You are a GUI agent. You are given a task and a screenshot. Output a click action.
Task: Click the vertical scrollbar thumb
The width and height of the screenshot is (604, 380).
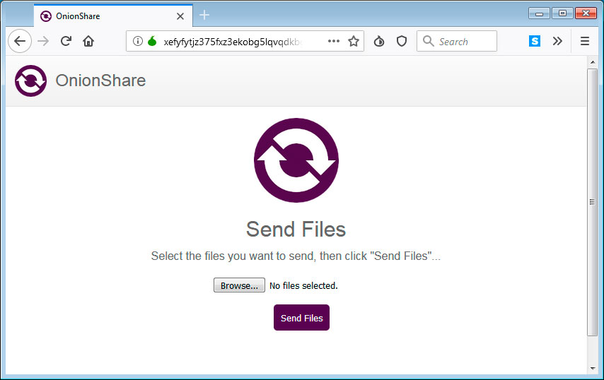593,202
